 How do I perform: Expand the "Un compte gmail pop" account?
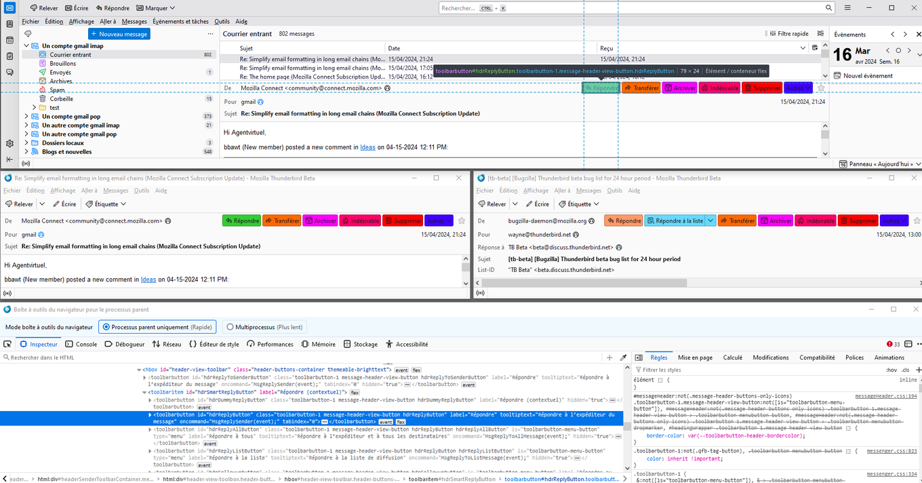(26, 117)
